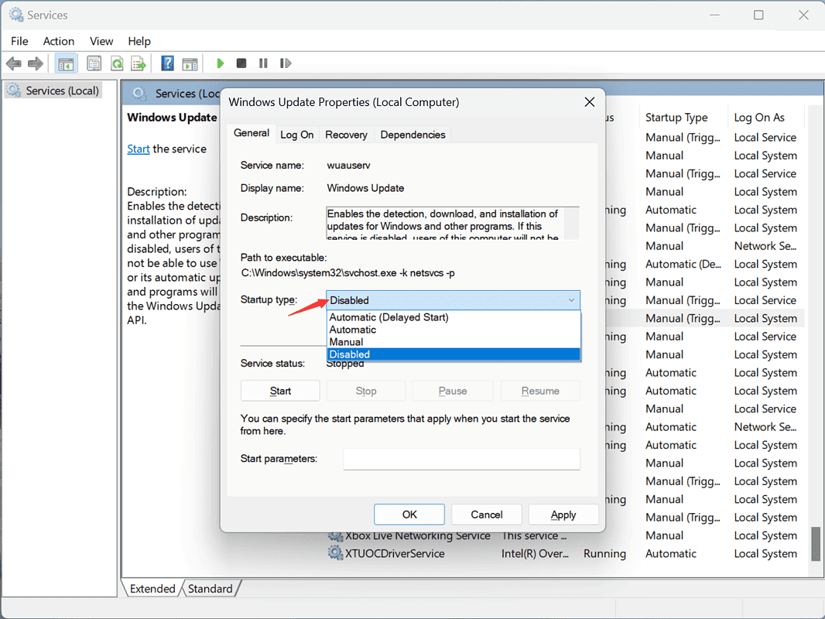Choose Disabled option in dropdown list

point(453,354)
